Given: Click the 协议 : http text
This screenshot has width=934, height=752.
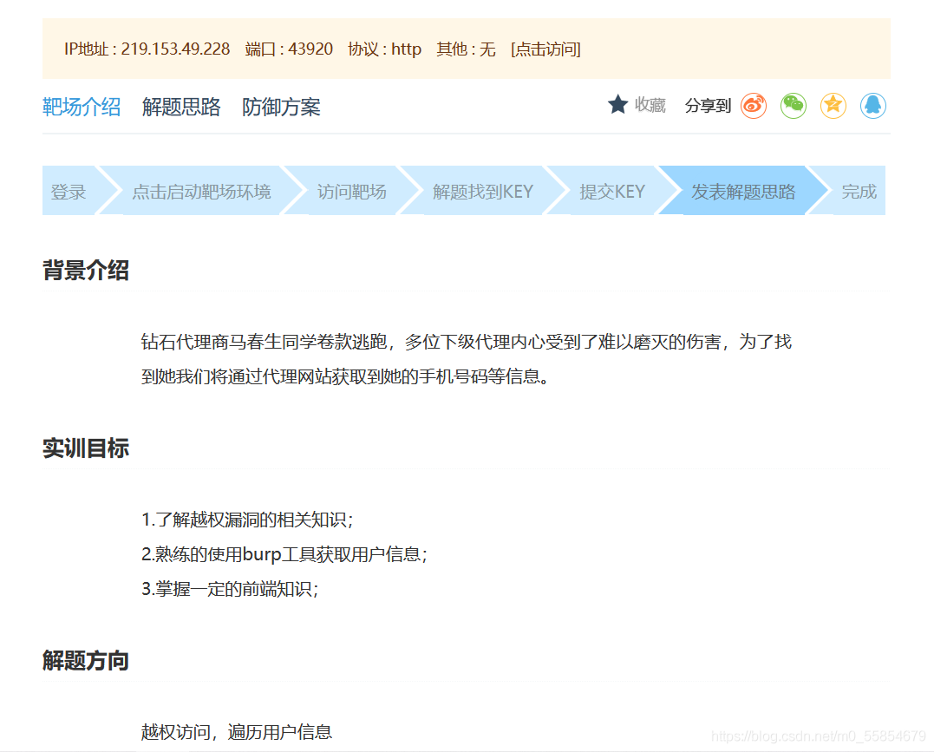Looking at the screenshot, I should (x=385, y=49).
